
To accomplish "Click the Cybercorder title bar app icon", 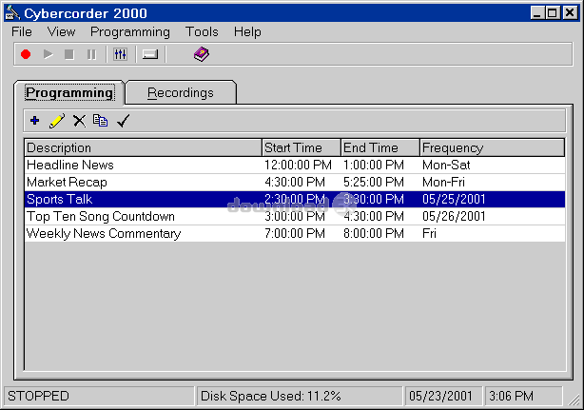I will click(12, 13).
